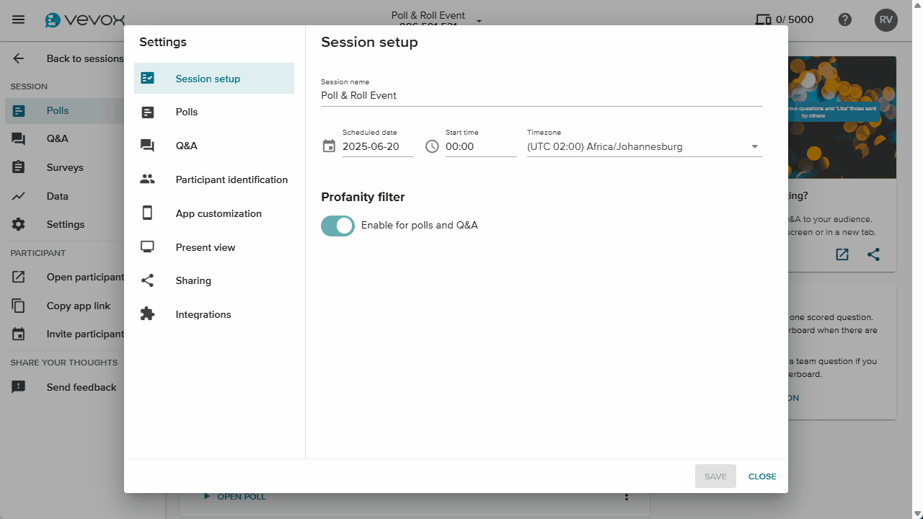
Task: Edit the Session name field
Action: point(541,95)
